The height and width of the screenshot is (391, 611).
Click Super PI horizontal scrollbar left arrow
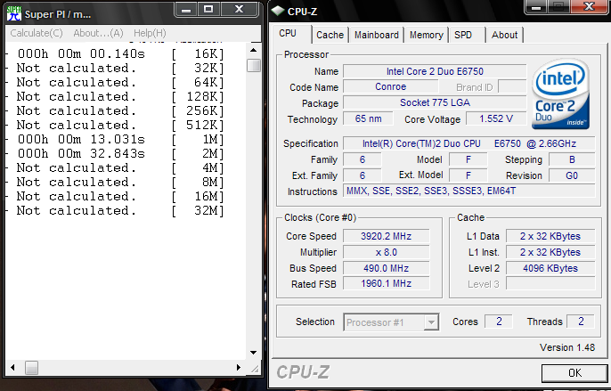(12, 367)
